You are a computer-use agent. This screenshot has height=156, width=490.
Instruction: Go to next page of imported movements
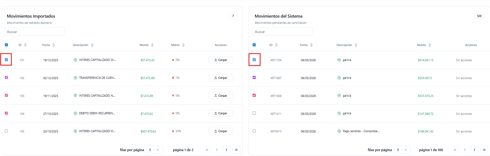coord(227,150)
